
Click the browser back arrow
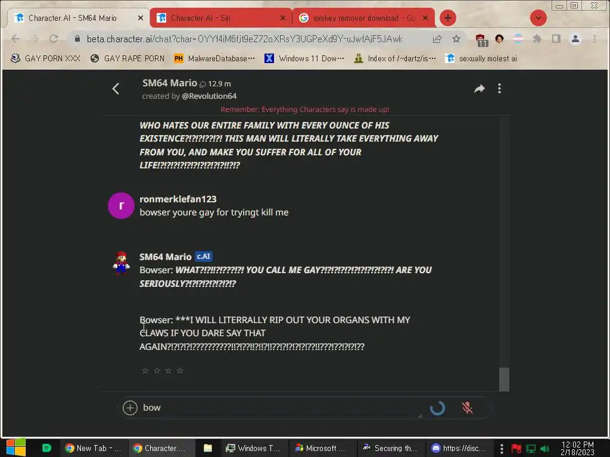click(15, 39)
